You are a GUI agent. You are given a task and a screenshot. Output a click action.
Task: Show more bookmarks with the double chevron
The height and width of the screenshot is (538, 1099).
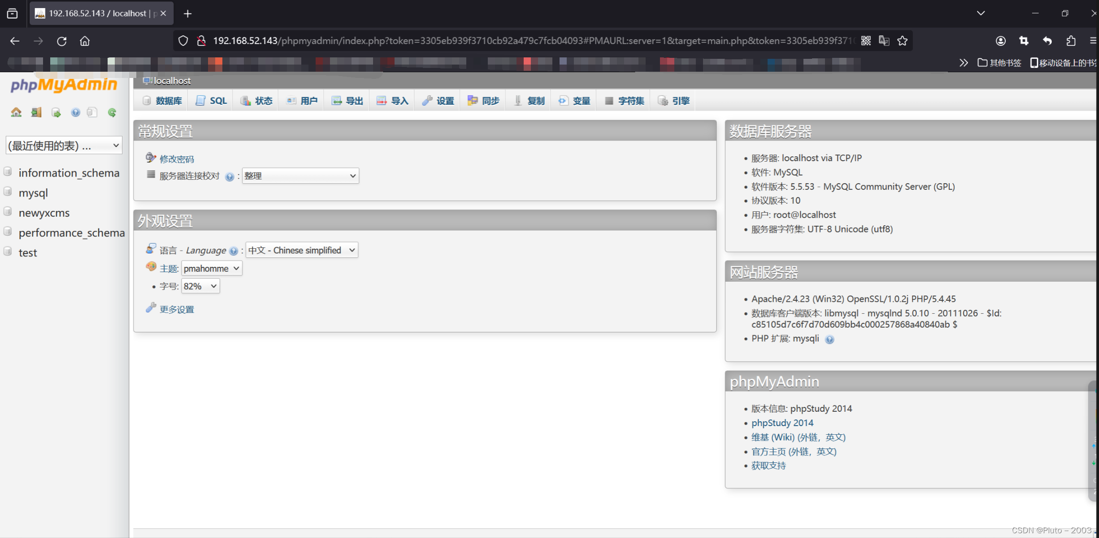963,63
